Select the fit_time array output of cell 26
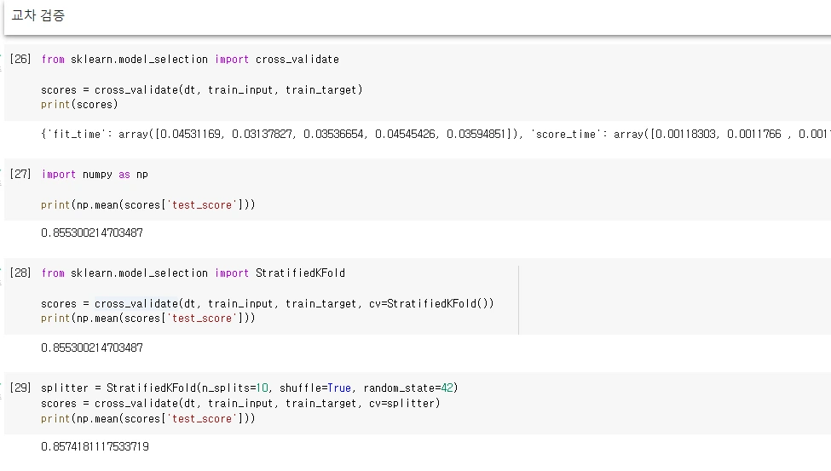831x471 pixels. click(x=282, y=134)
